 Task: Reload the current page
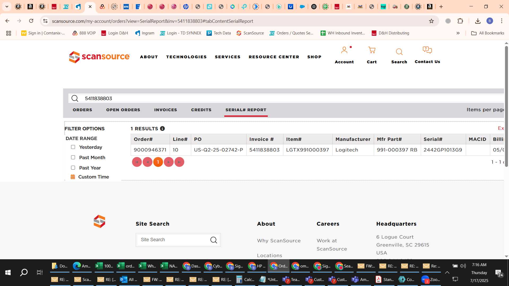coord(31,21)
